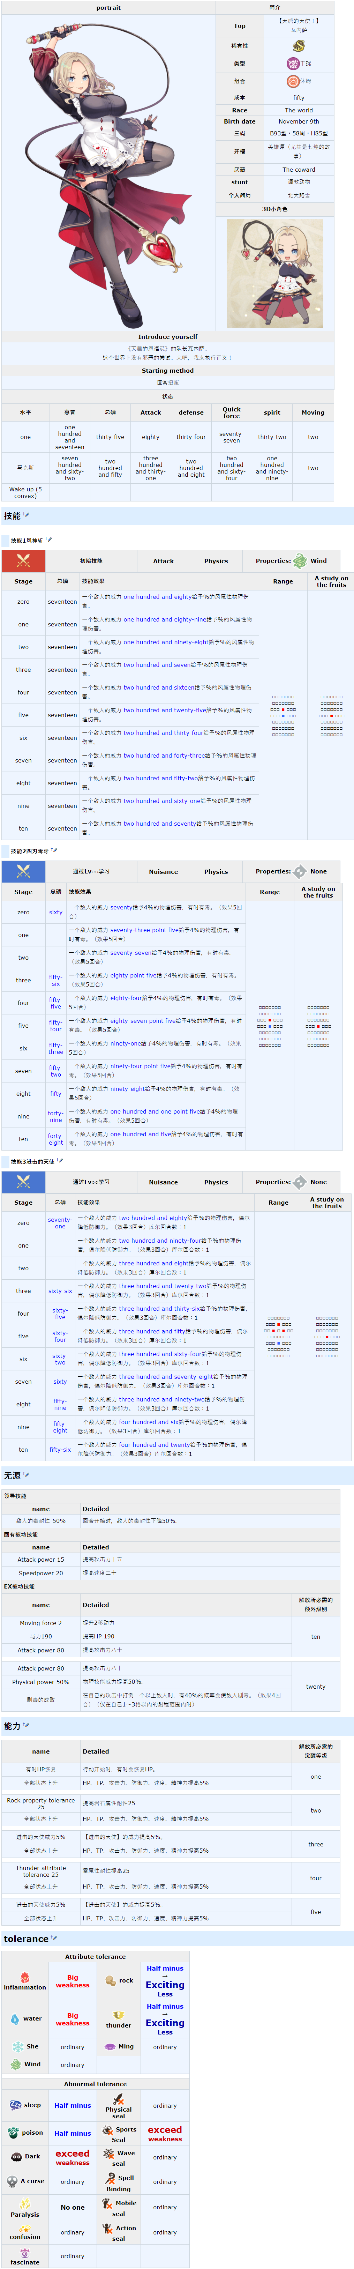Click the 'Introduce yourself' header
The width and height of the screenshot is (354, 2269).
[167, 336]
